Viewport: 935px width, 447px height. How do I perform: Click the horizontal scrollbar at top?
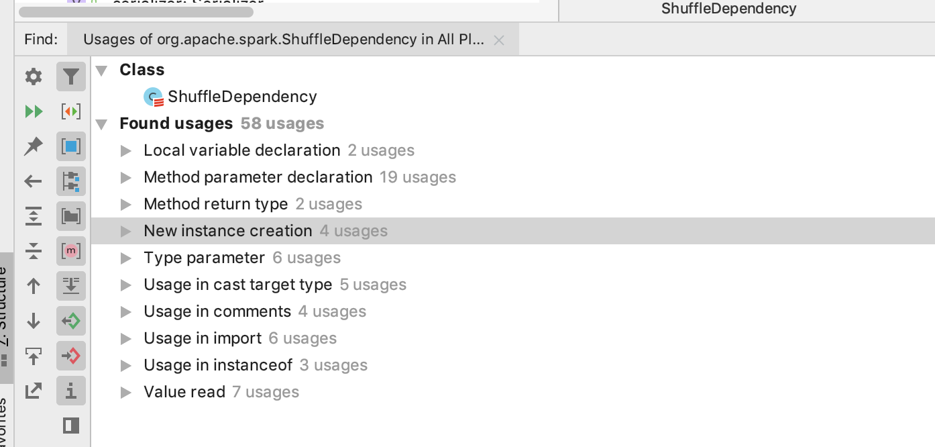coord(136,11)
